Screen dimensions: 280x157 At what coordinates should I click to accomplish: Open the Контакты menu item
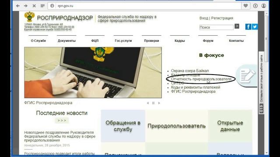(x=236, y=41)
